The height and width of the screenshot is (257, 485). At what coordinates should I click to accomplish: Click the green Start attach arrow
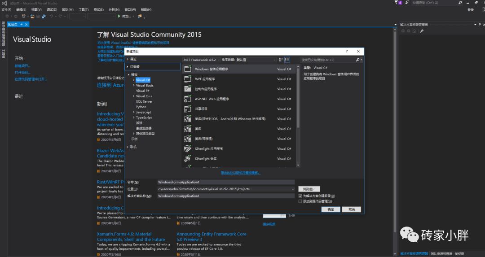point(119,16)
